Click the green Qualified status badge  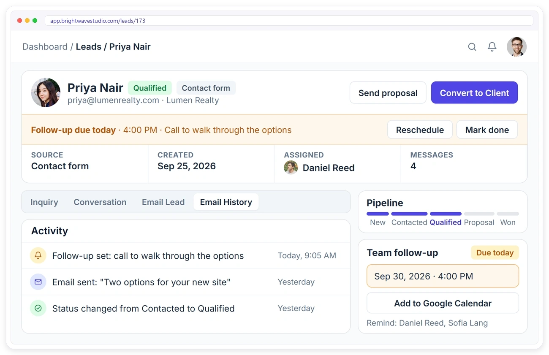[x=150, y=88]
